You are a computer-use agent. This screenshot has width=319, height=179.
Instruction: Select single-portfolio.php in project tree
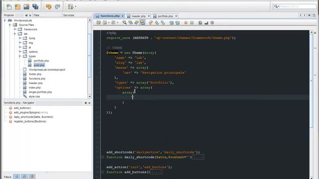40,92
